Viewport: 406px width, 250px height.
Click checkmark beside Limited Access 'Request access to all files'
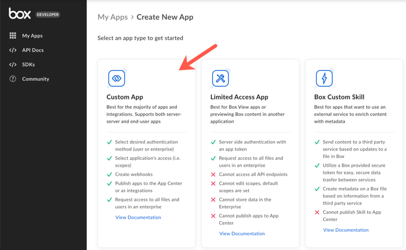coord(213,159)
